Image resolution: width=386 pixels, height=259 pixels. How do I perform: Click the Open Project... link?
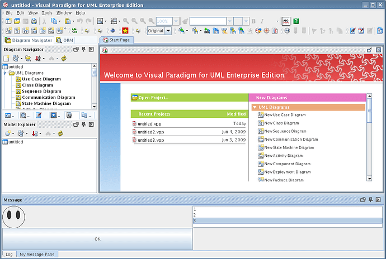[x=153, y=98]
